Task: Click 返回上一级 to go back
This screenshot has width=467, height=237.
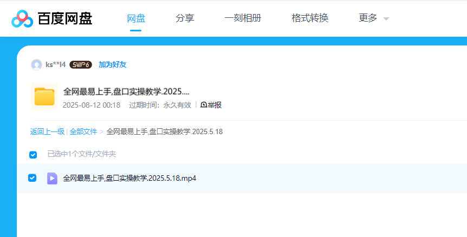Action: point(47,131)
